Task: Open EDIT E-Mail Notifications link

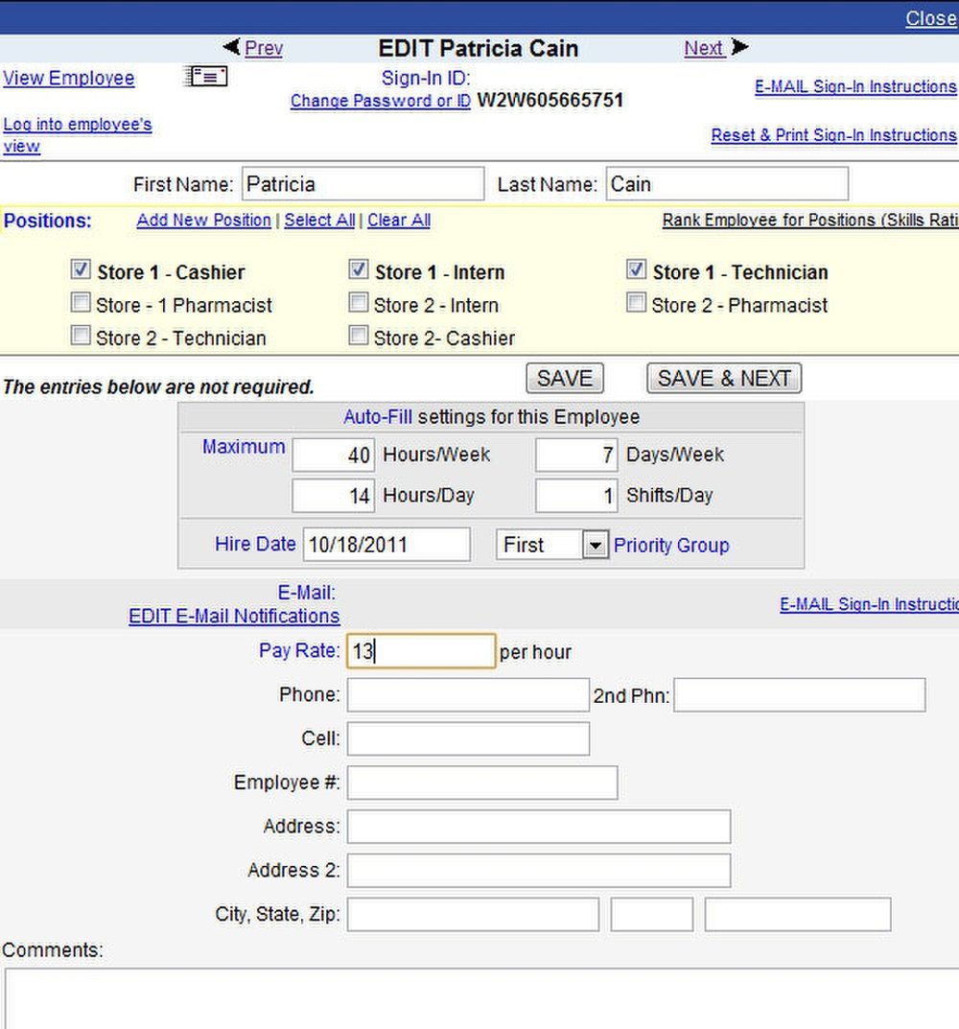Action: pyautogui.click(x=234, y=616)
